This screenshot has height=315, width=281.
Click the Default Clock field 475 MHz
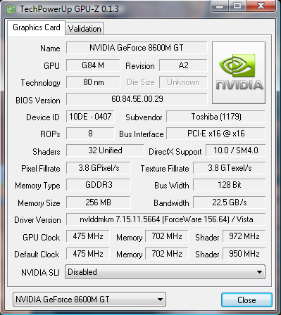pyautogui.click(x=88, y=254)
